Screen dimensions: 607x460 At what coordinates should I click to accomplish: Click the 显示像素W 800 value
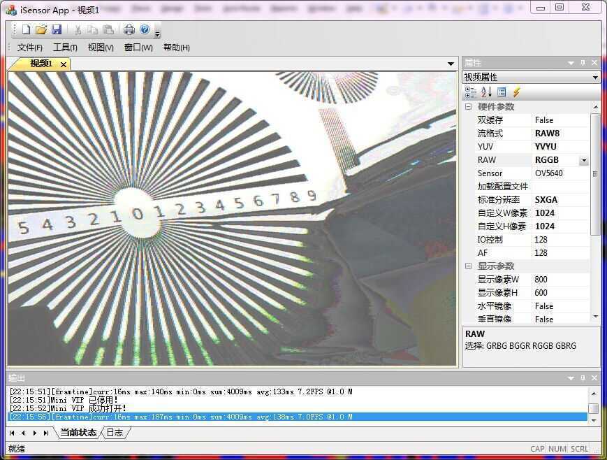(561, 280)
